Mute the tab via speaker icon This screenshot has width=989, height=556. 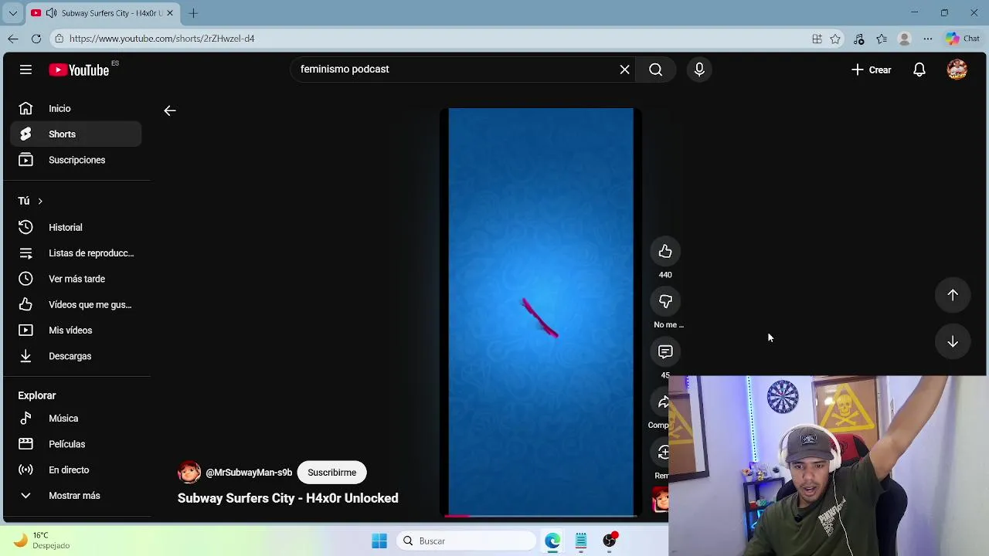51,13
